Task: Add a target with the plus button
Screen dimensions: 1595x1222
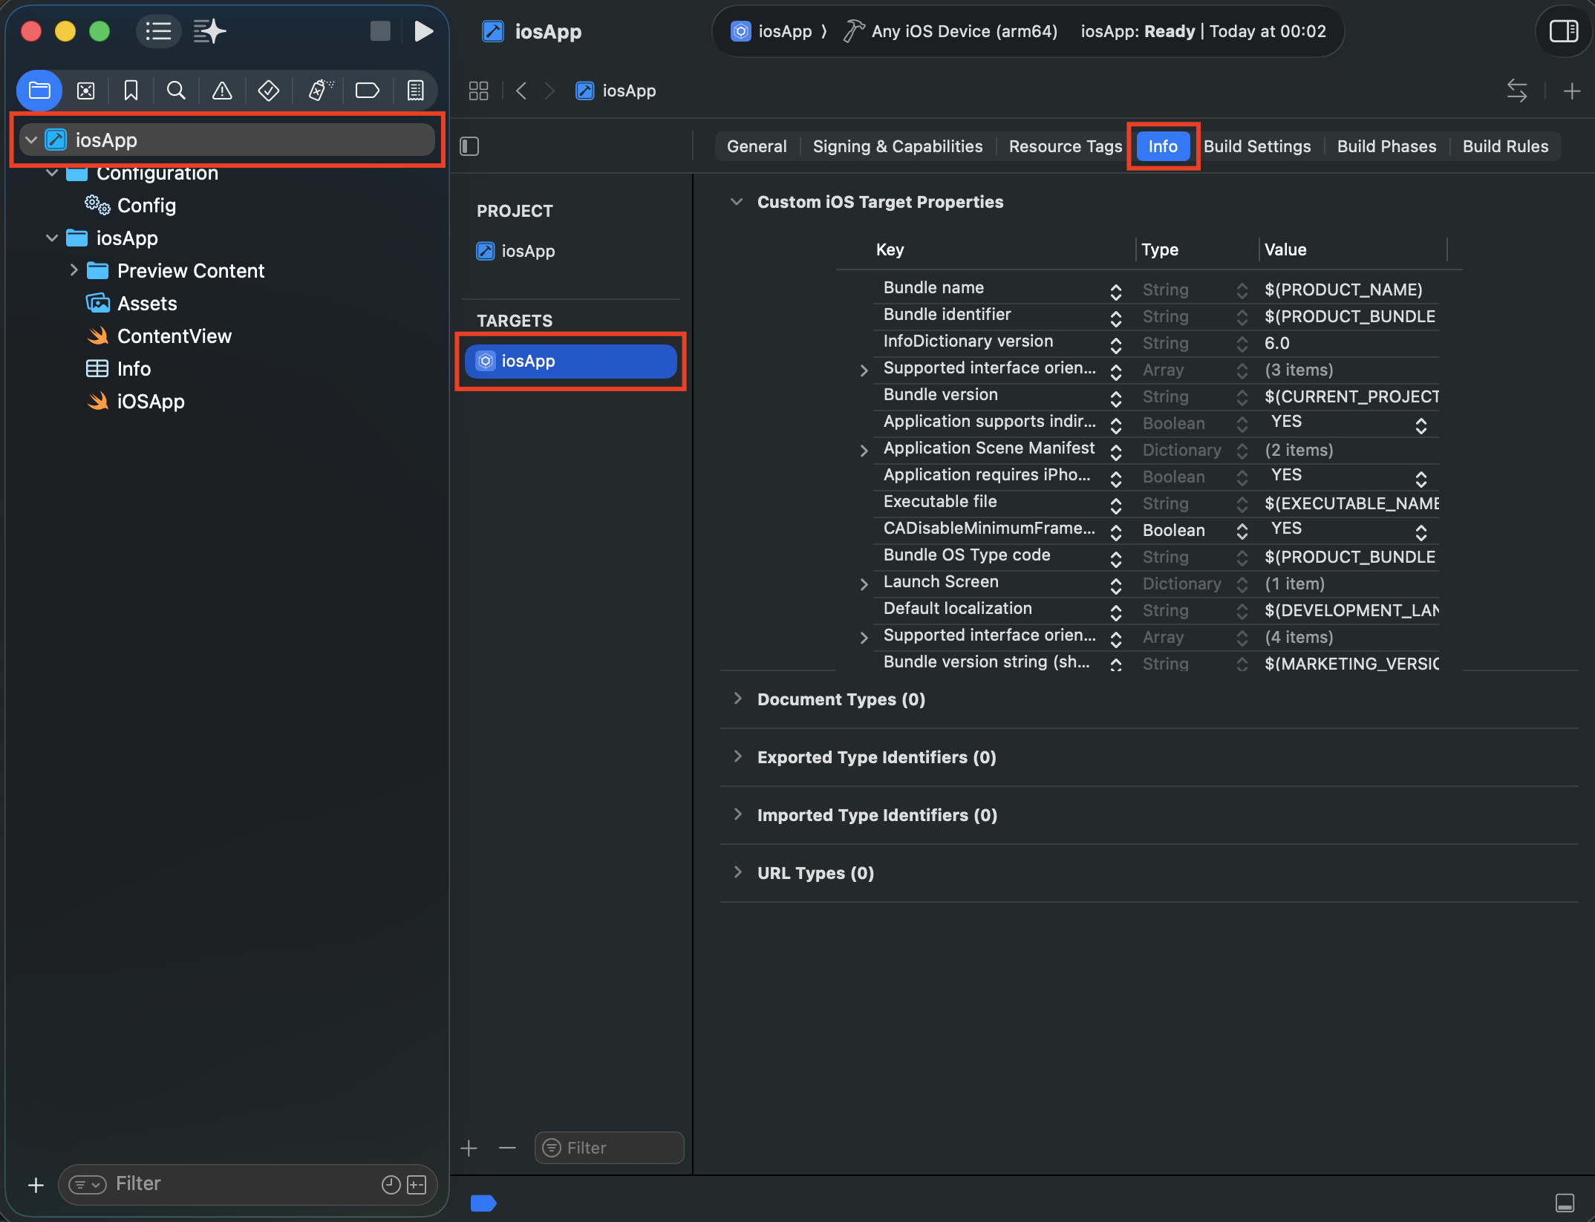Action: point(469,1149)
